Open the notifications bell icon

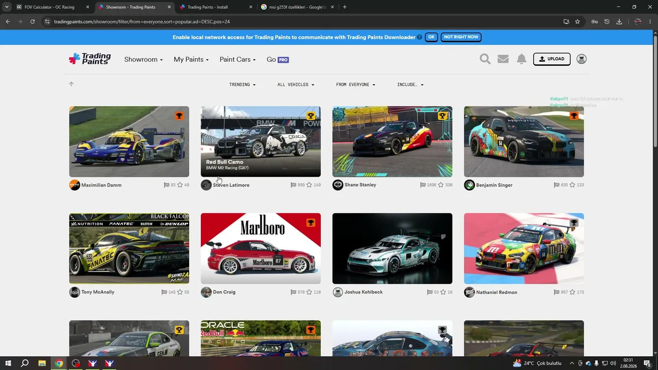click(x=521, y=59)
